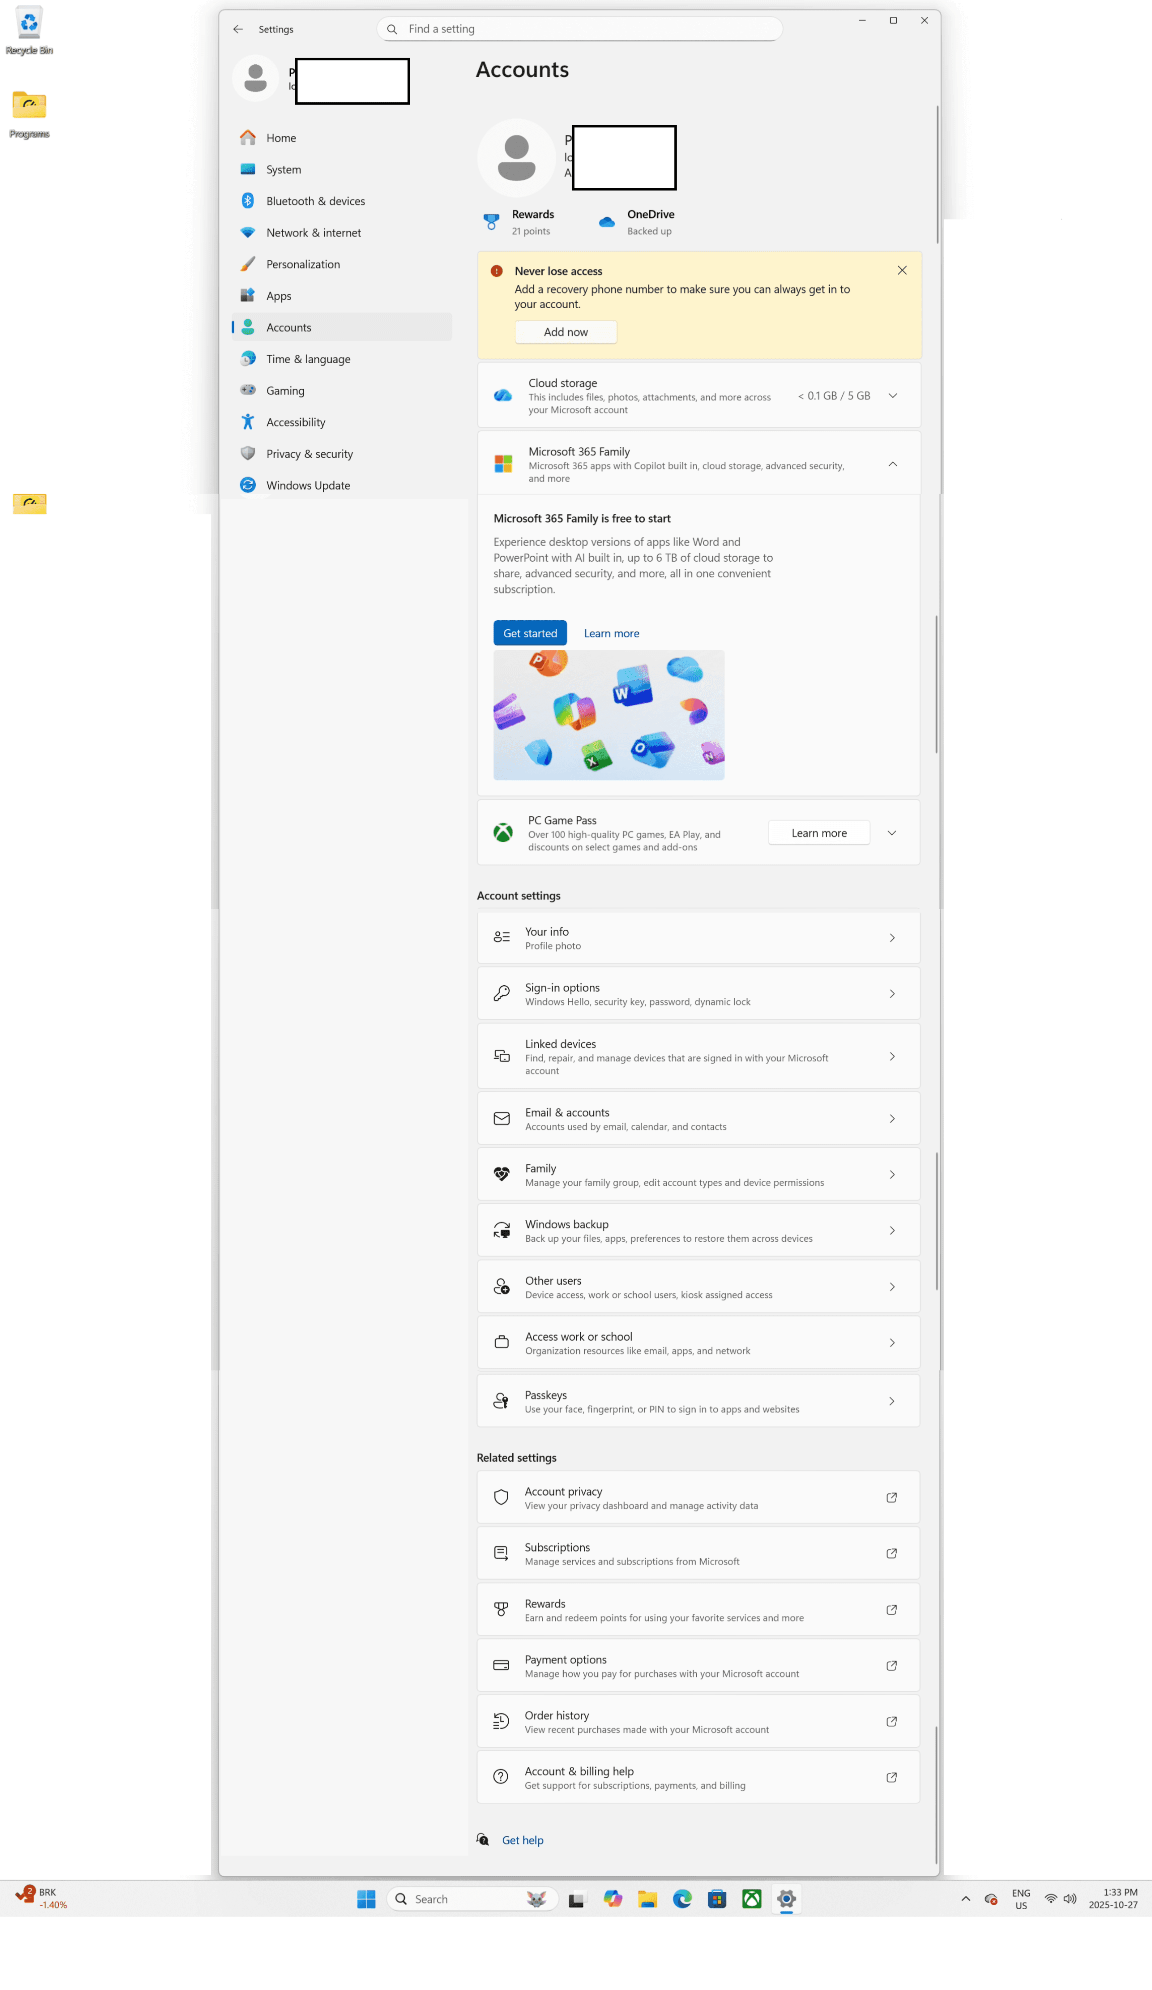1152x1990 pixels.
Task: Open Time & language settings
Action: [308, 359]
